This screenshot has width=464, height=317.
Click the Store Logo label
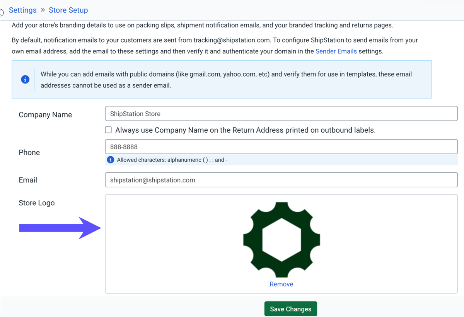click(x=37, y=203)
